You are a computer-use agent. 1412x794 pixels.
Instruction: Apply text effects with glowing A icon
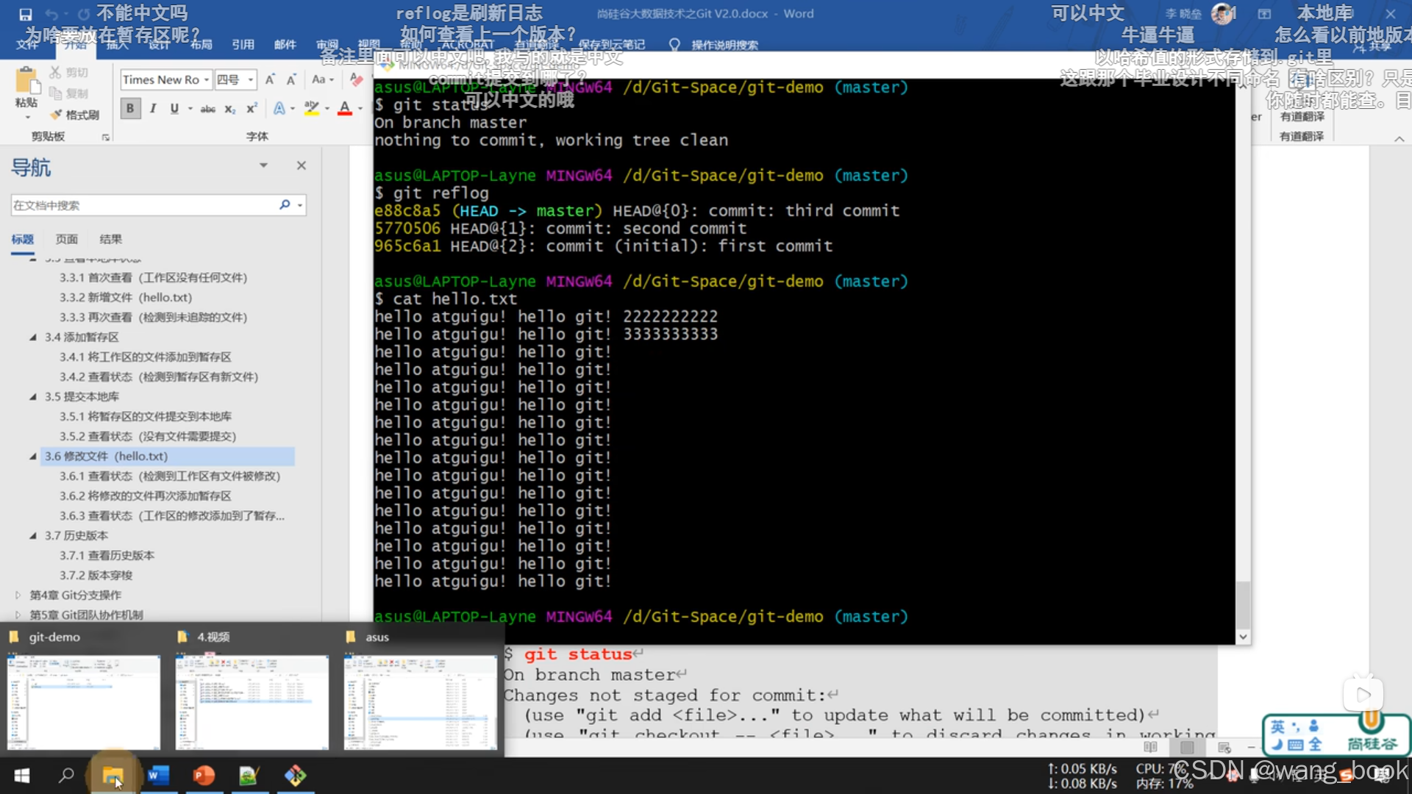(279, 109)
